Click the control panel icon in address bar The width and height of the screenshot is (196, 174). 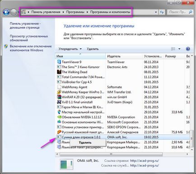click(24, 12)
